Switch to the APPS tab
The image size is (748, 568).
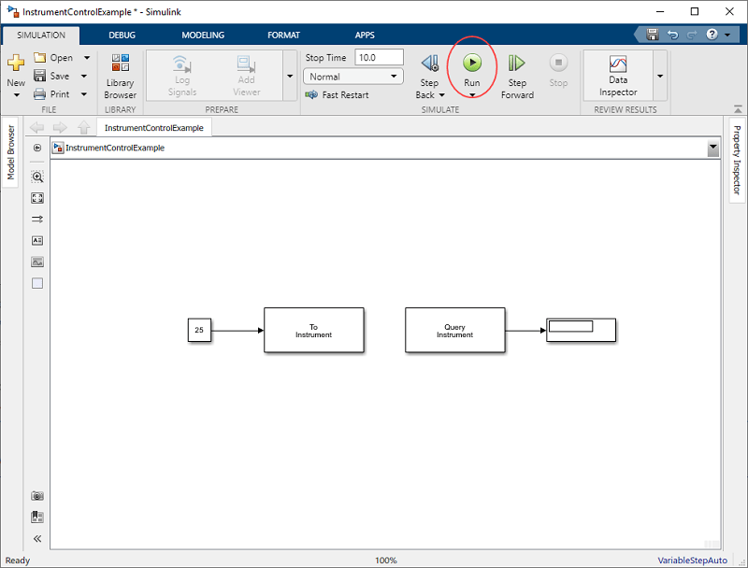coord(365,35)
